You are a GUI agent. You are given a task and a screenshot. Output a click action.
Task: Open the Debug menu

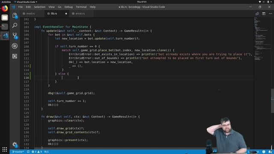click(x=68, y=7)
